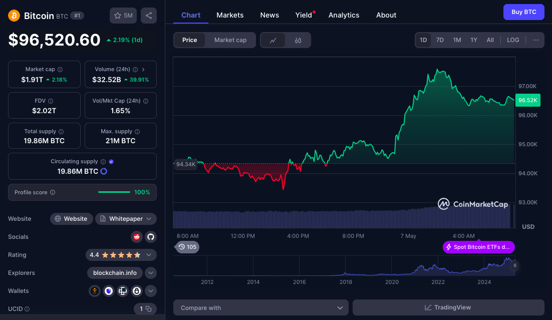Click the Buy BTC button
The width and height of the screenshot is (552, 320).
(523, 12)
